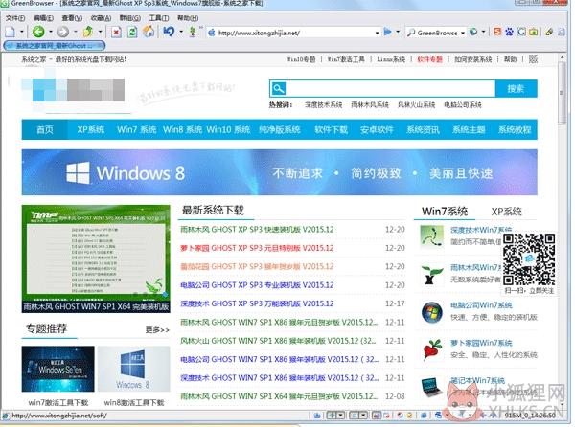Image resolution: width=575 pixels, height=427 pixels.
Task: Click the 笔记本Win7系统 laptop icon
Action: tap(431, 387)
